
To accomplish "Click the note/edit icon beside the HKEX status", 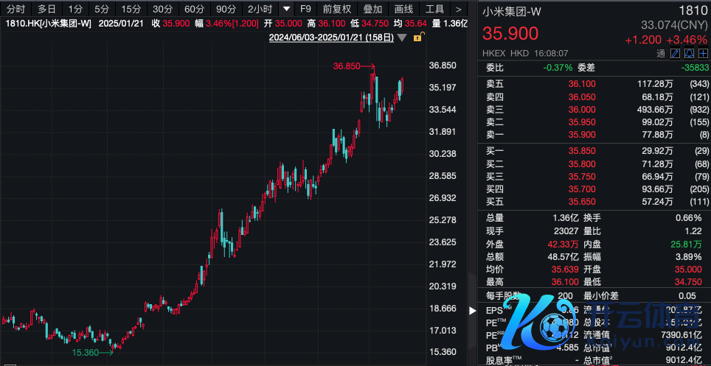I will pos(675,54).
